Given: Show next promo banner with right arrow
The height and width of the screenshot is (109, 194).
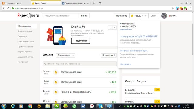Looking at the screenshot, I should tap(115, 28).
